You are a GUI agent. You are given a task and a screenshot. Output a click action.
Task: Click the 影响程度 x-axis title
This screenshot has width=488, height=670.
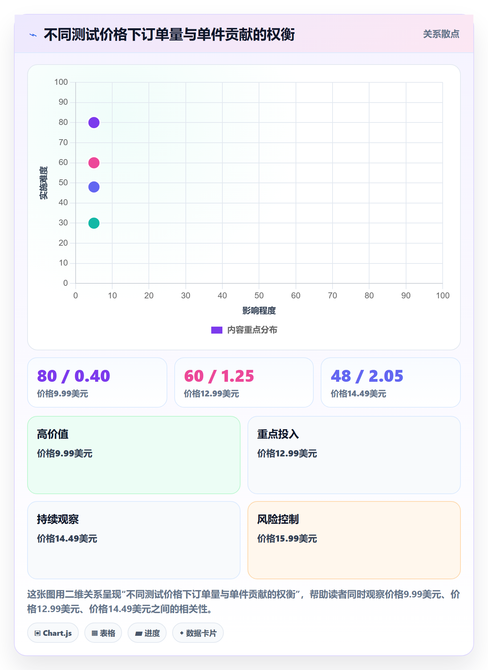(259, 311)
